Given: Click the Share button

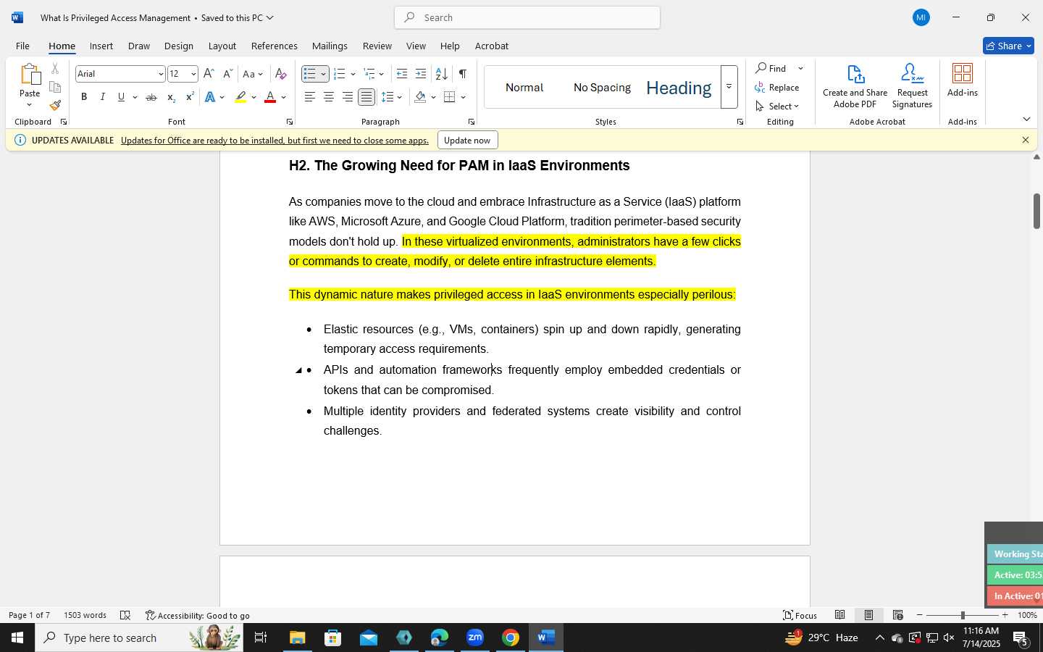Looking at the screenshot, I should pos(1008,46).
